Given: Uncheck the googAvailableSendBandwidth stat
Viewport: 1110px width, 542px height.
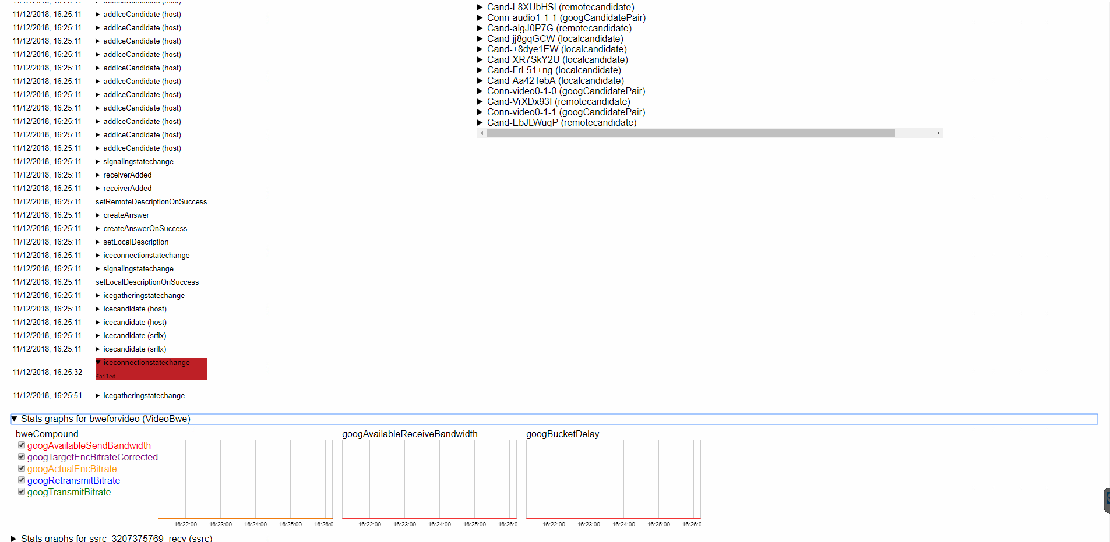Looking at the screenshot, I should tap(21, 445).
